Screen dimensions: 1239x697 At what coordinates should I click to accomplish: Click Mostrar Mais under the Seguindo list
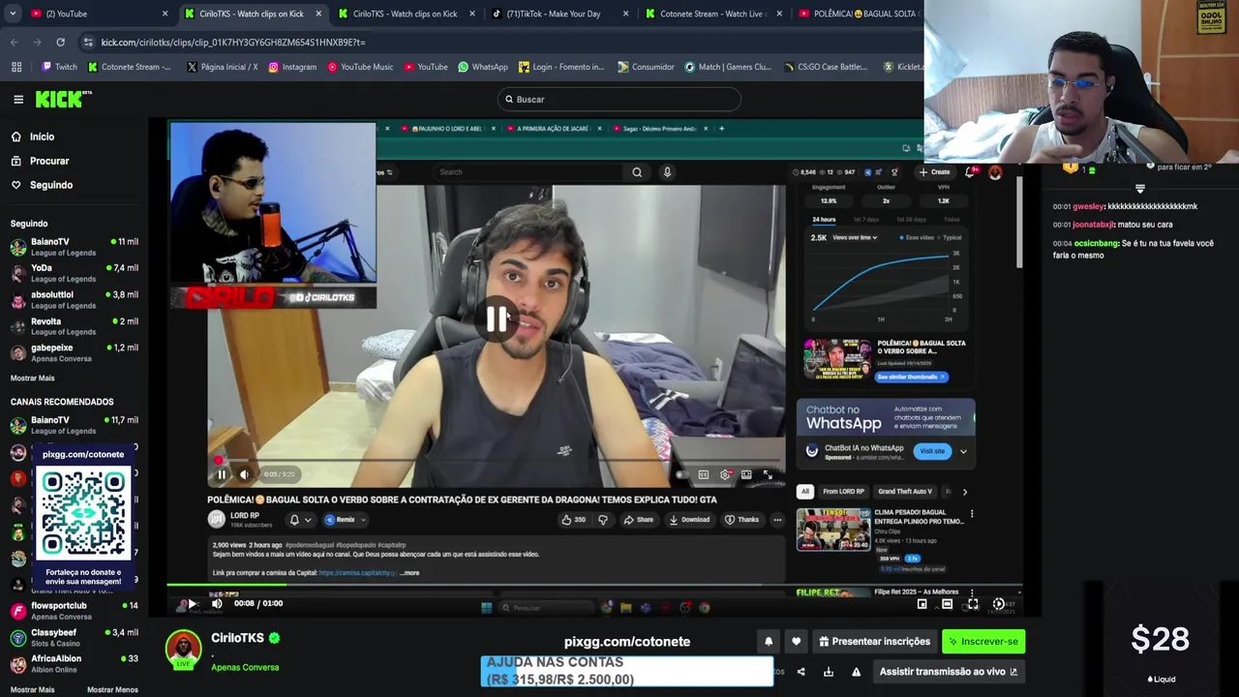point(32,379)
